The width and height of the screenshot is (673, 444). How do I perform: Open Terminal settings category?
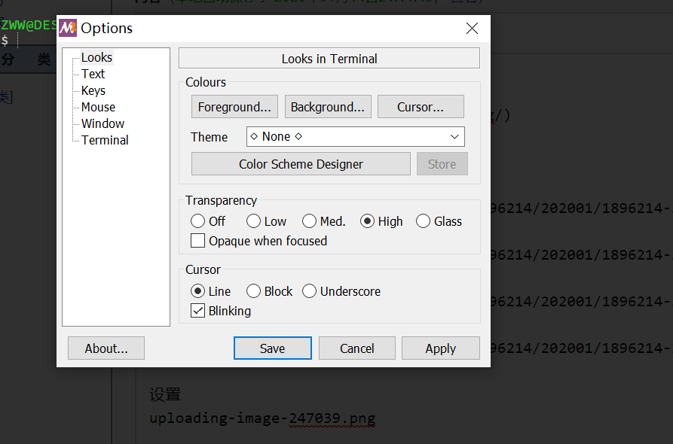[105, 140]
